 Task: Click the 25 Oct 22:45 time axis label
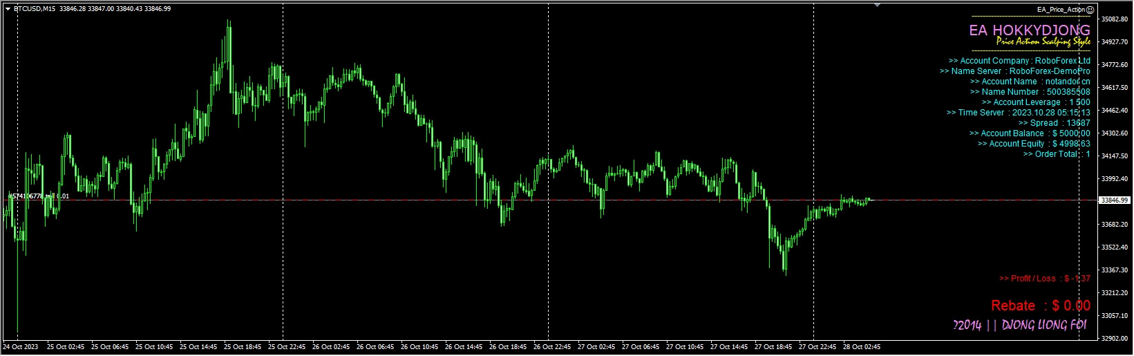pyautogui.click(x=287, y=347)
